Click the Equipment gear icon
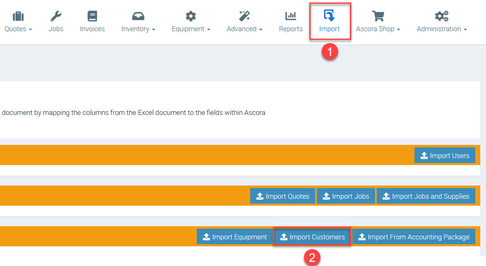 pos(191,16)
